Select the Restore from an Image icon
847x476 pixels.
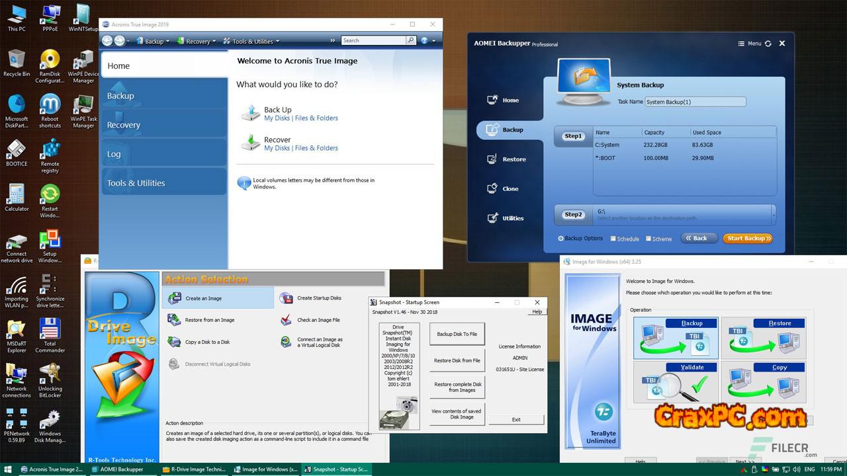[175, 320]
